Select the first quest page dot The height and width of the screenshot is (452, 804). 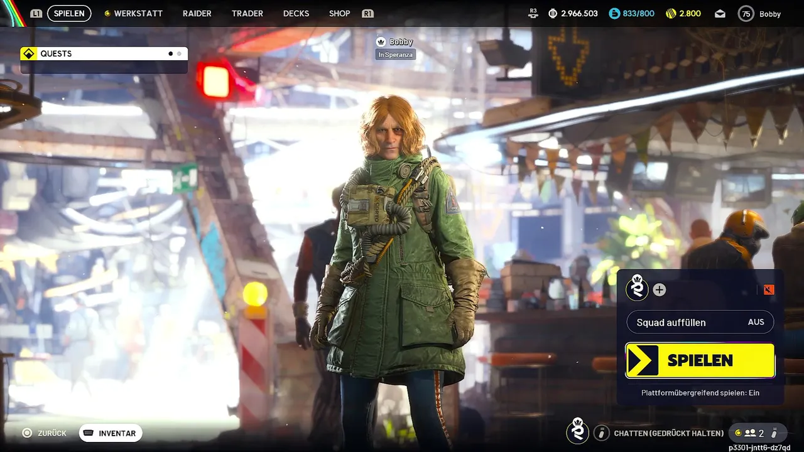pyautogui.click(x=170, y=54)
